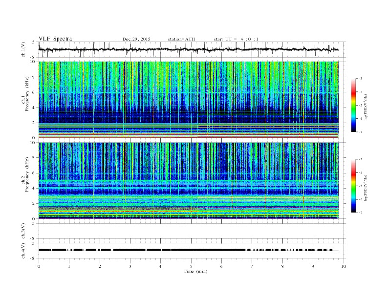
Task: Click the ch.2 spectrogram color bar
Action: [353, 186]
